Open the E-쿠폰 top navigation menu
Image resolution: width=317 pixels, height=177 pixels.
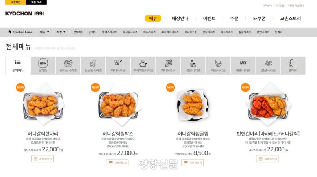point(259,18)
